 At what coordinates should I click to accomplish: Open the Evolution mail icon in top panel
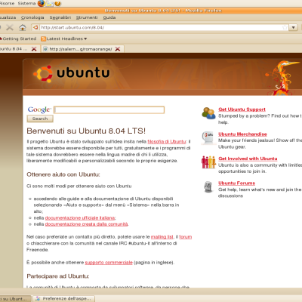point(50,4)
